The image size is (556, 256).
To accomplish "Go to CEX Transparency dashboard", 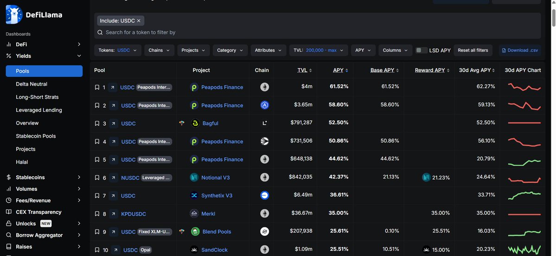I will pos(38,212).
